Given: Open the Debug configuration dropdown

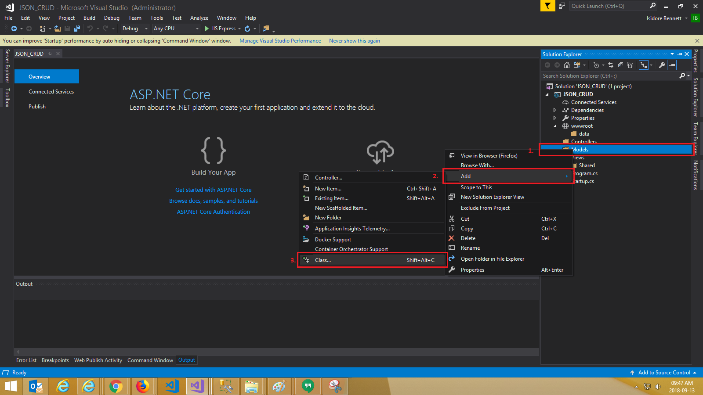Looking at the screenshot, I should point(135,29).
